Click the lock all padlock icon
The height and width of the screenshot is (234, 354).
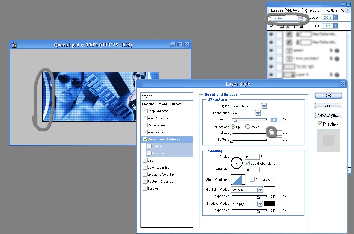(x=301, y=26)
